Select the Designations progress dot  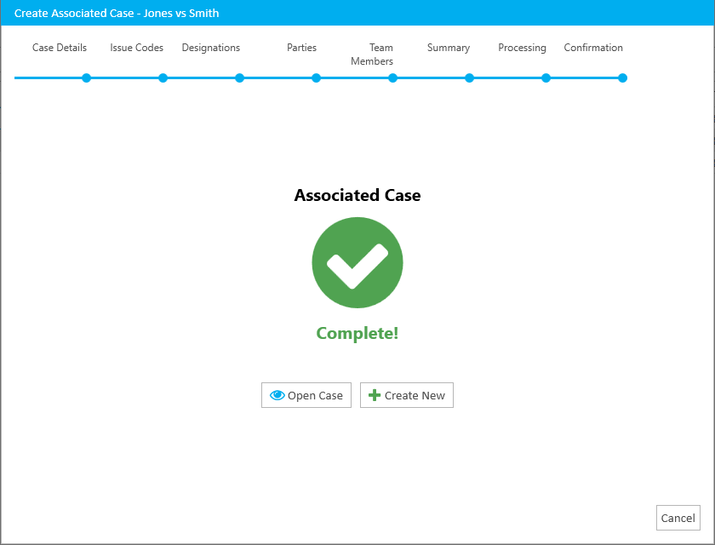pos(239,78)
